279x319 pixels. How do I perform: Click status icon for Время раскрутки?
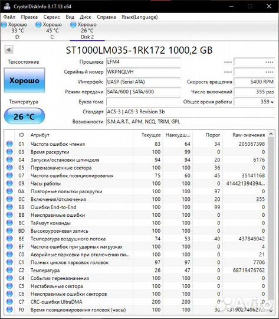tap(9, 152)
